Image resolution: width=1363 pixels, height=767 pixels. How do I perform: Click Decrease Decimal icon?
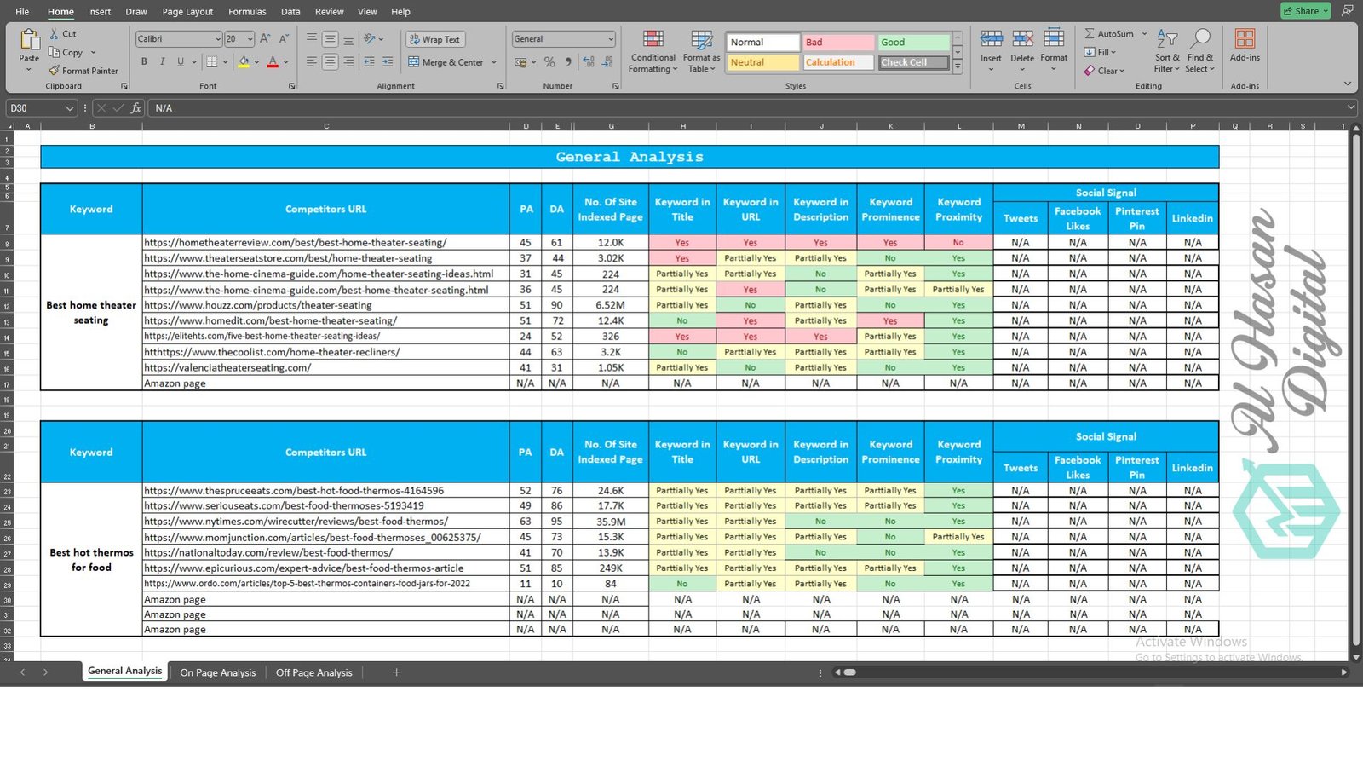pos(607,62)
